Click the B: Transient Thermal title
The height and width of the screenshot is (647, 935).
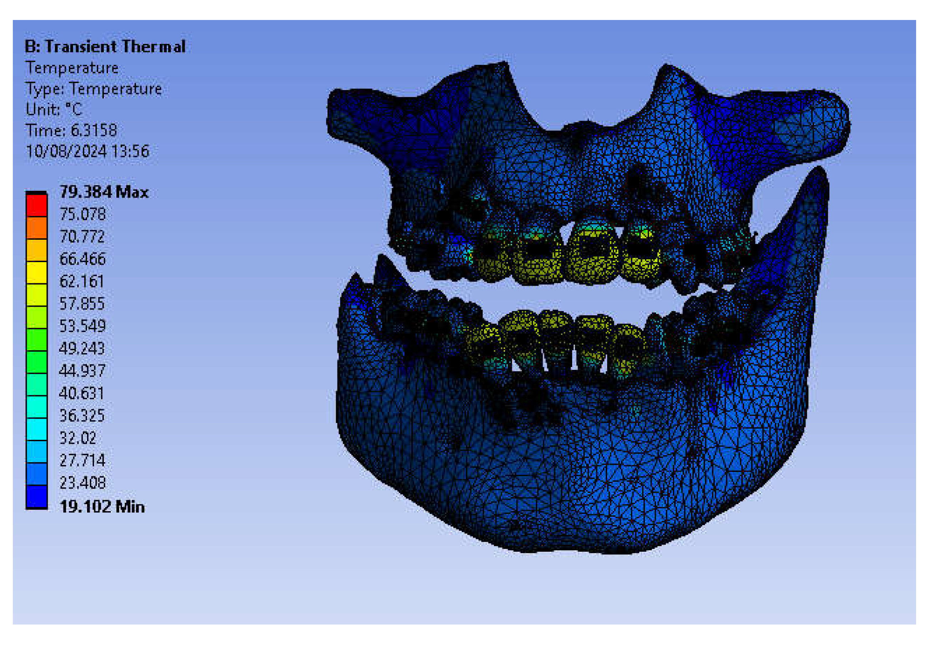pos(105,47)
